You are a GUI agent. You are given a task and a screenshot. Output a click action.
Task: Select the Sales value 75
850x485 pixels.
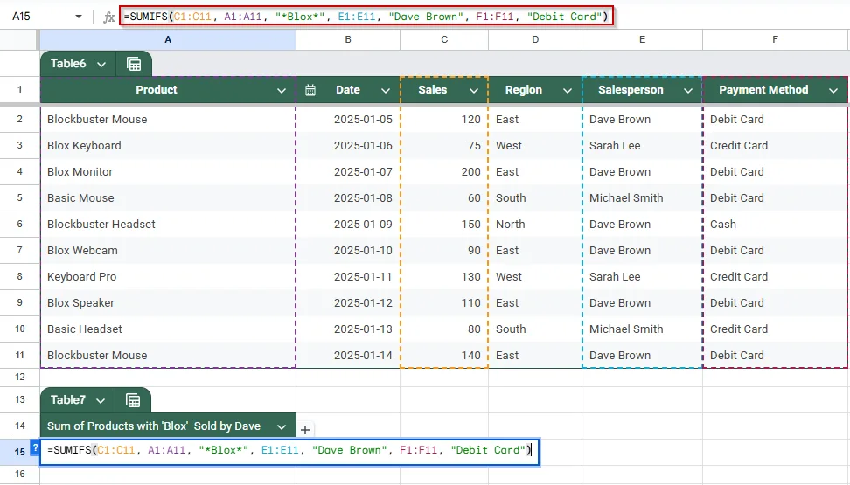[x=444, y=146]
